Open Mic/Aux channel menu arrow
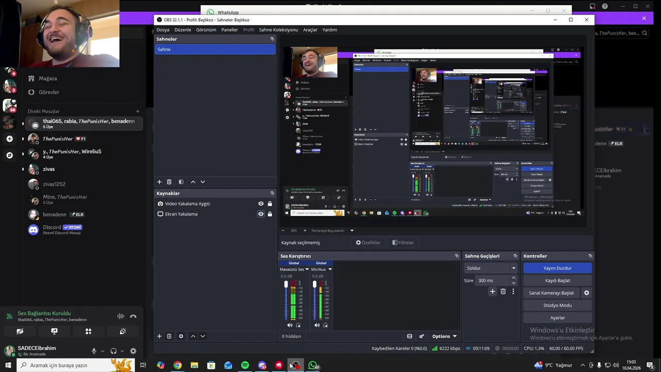The image size is (661, 372). coord(330,269)
